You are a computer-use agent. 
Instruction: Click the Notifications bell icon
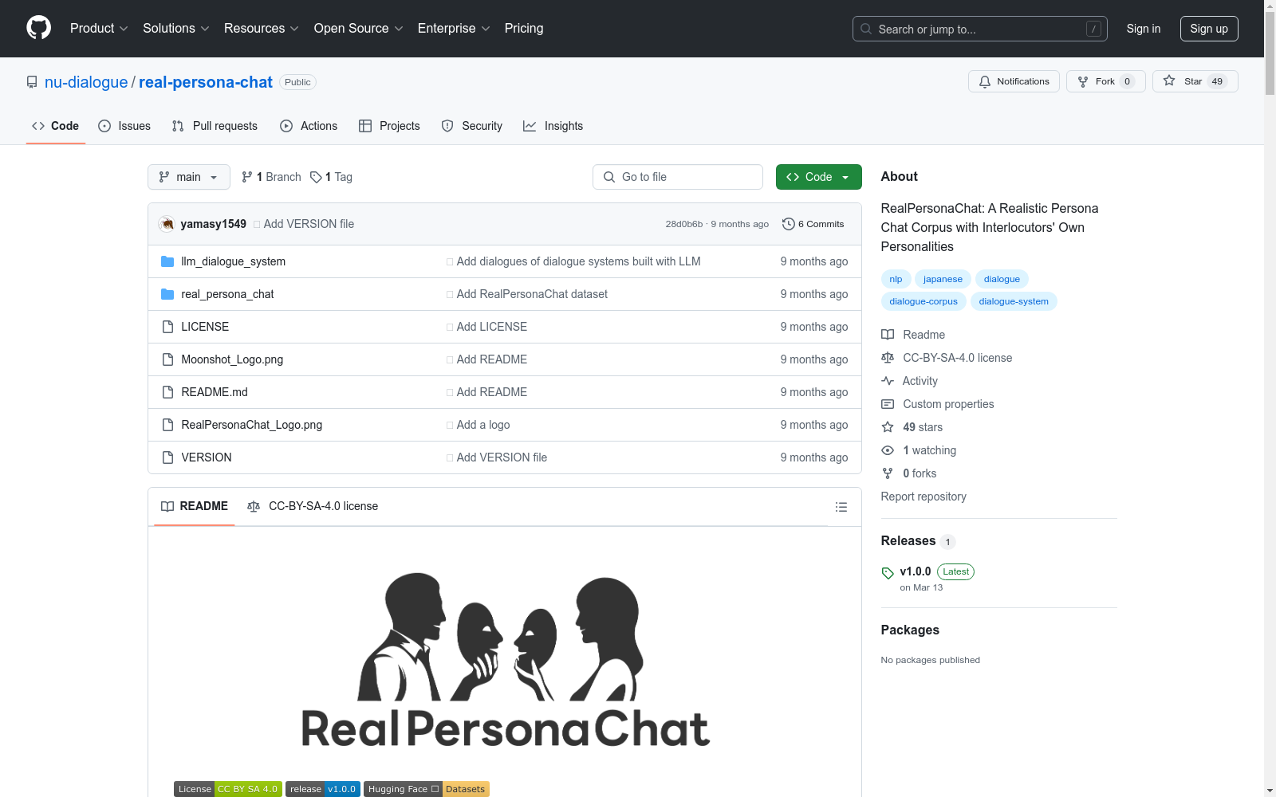pos(985,81)
